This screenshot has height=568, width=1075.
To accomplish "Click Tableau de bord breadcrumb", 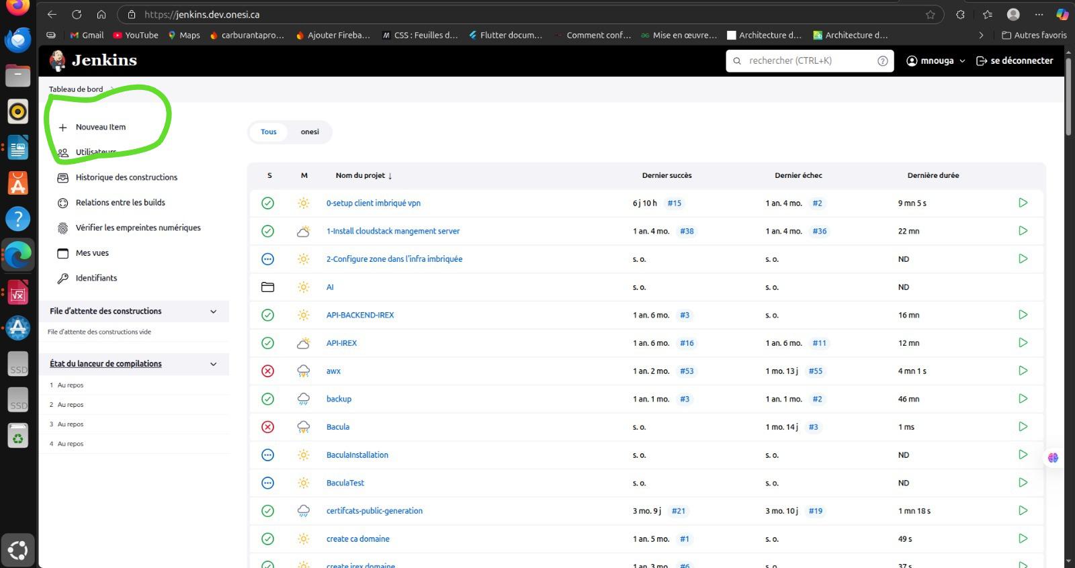I will 76,89.
